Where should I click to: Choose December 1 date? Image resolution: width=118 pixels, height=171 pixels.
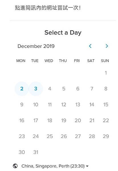point(106,73)
